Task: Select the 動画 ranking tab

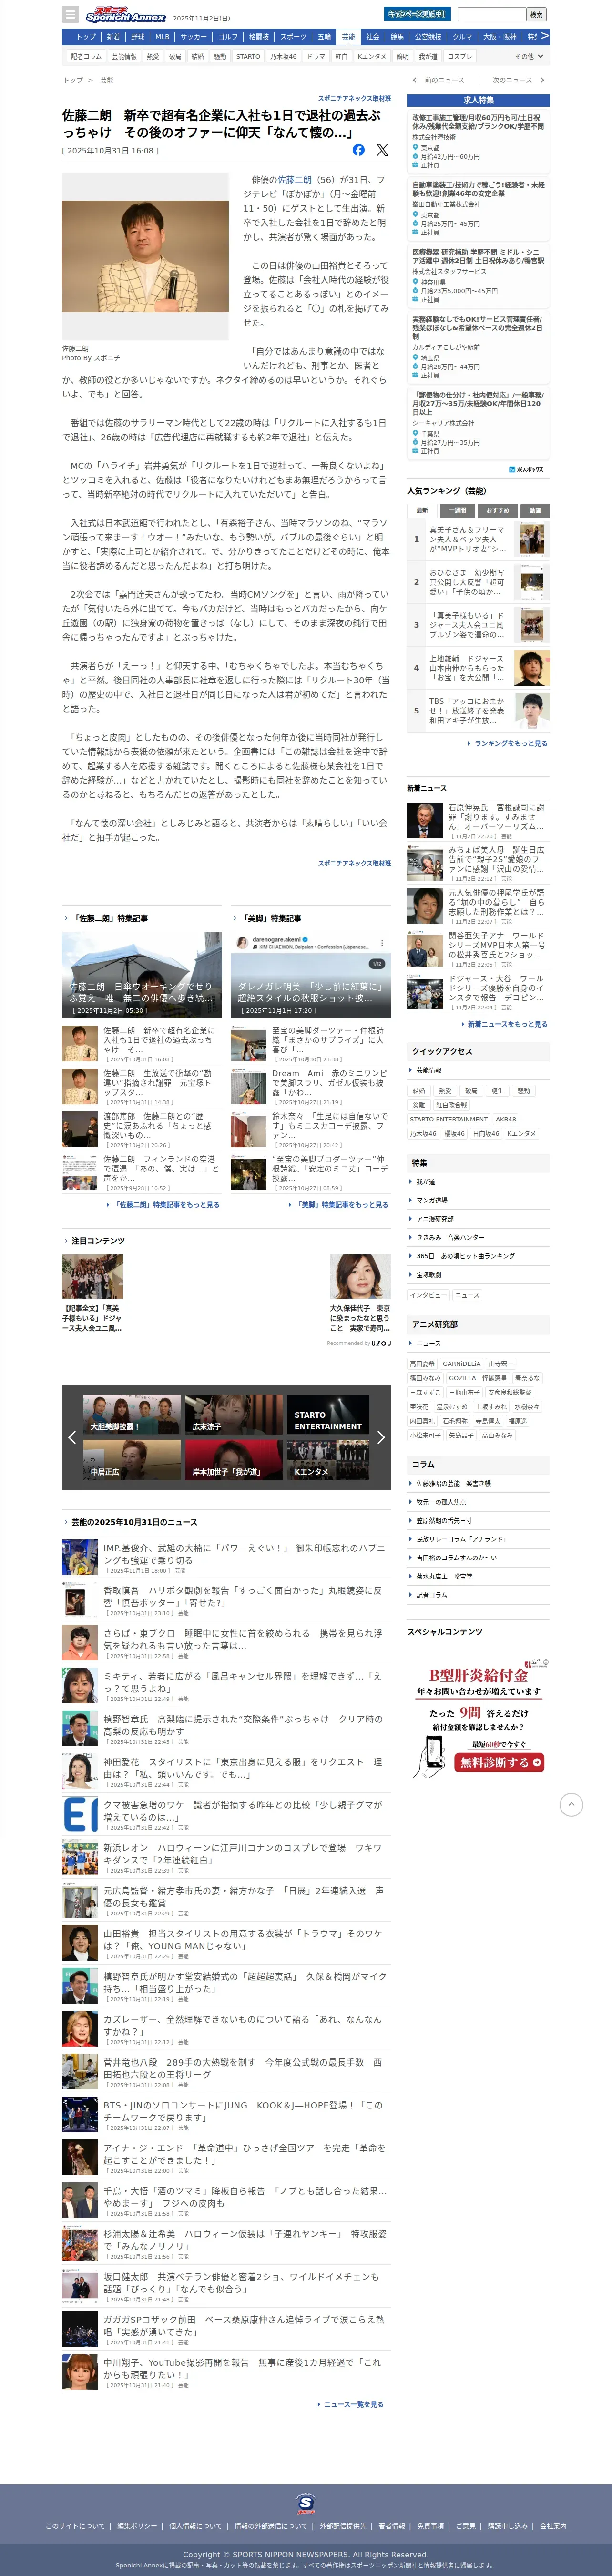Action: click(535, 510)
